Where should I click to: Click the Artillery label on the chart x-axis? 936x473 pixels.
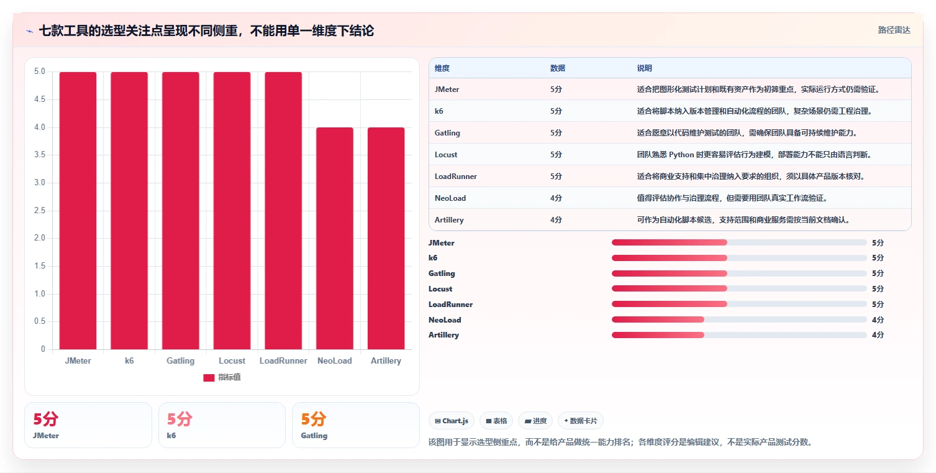[386, 361]
